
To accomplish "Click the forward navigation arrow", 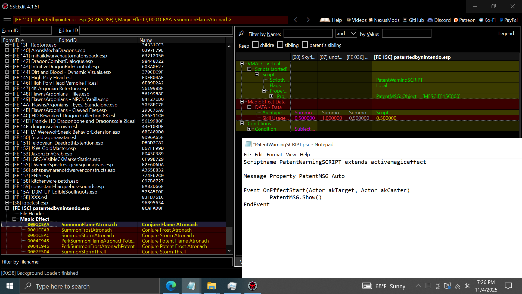I will coord(308,20).
